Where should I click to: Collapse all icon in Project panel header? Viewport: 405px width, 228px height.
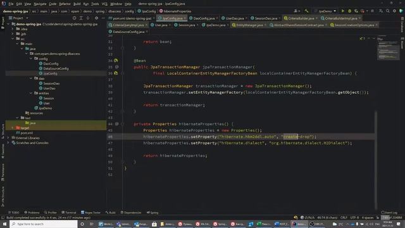click(88, 18)
